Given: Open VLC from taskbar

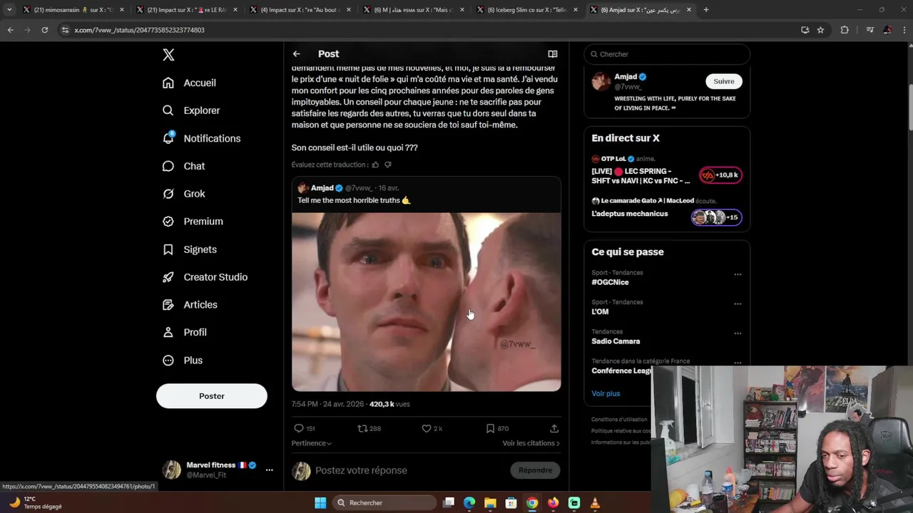Looking at the screenshot, I should tap(595, 503).
